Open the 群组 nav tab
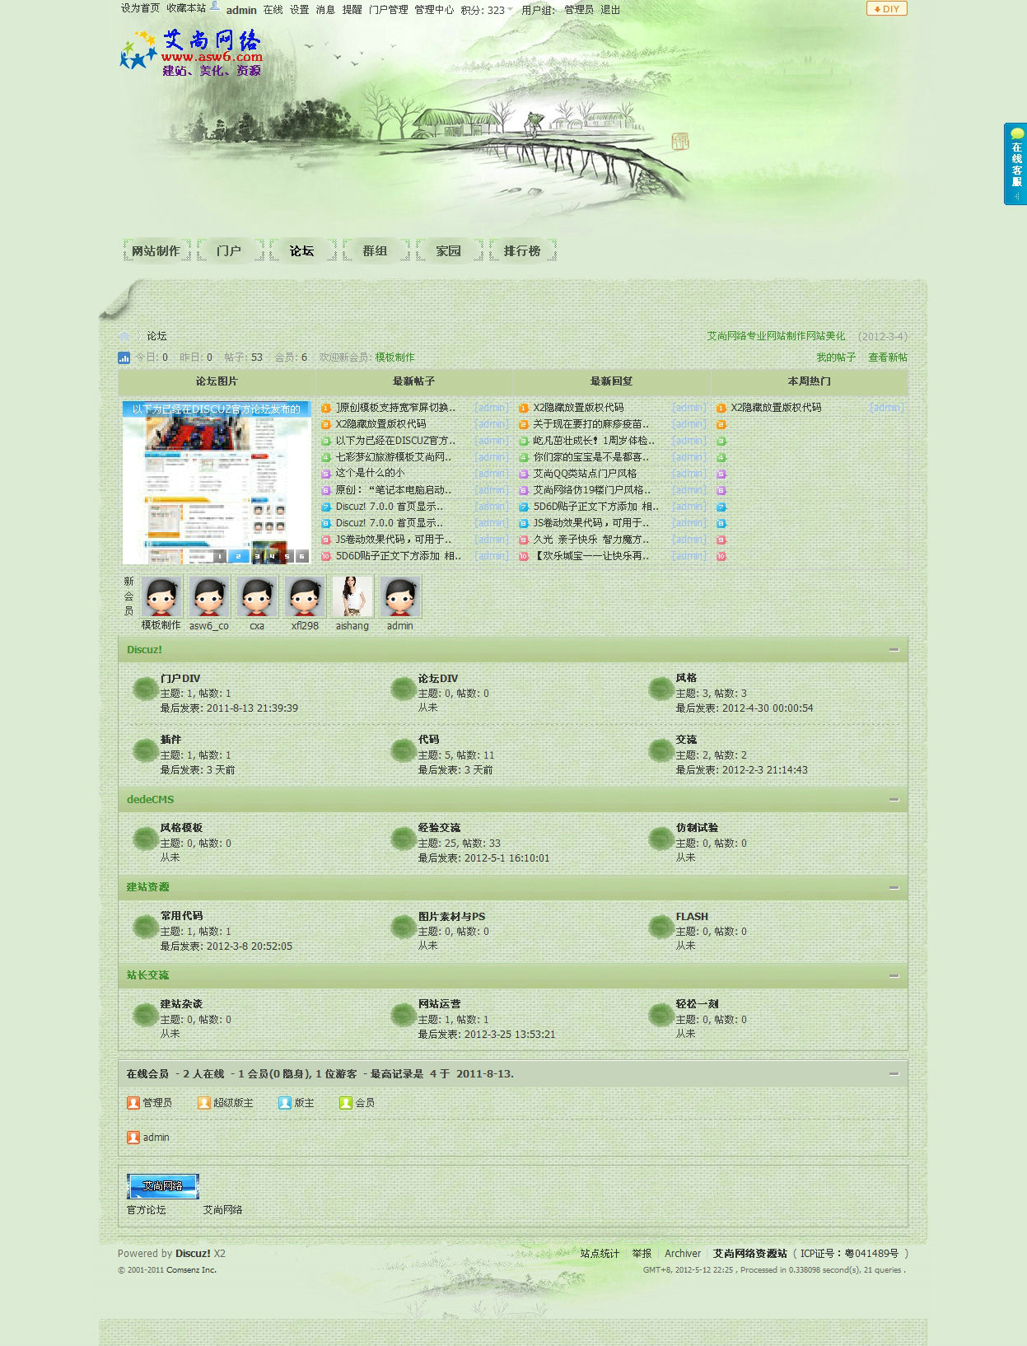1027x1346 pixels. click(x=376, y=251)
